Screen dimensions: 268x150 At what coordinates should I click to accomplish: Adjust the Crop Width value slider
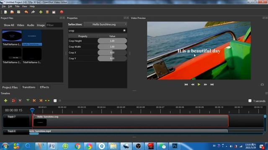pos(112,47)
